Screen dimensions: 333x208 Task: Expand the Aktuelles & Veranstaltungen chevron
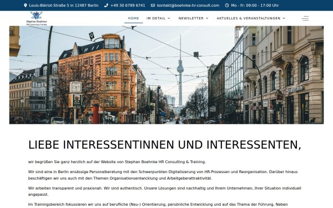click(x=284, y=18)
